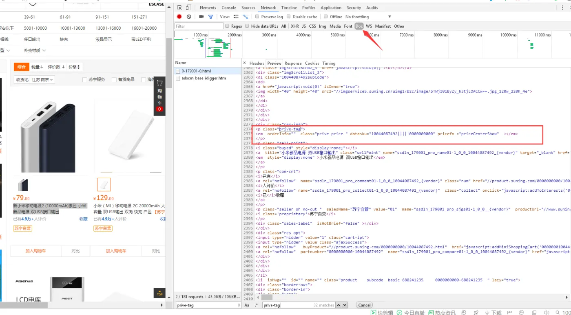Viewport: 571px width, 315px height.
Task: Click the shopping cart icon on page
Action: point(159,84)
